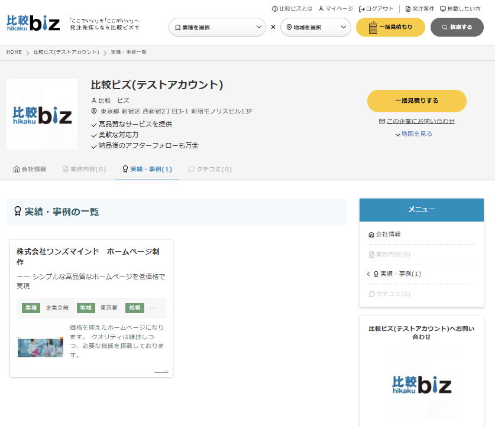
Task: Click the arrow at the case card bottom
Action: pos(161,372)
